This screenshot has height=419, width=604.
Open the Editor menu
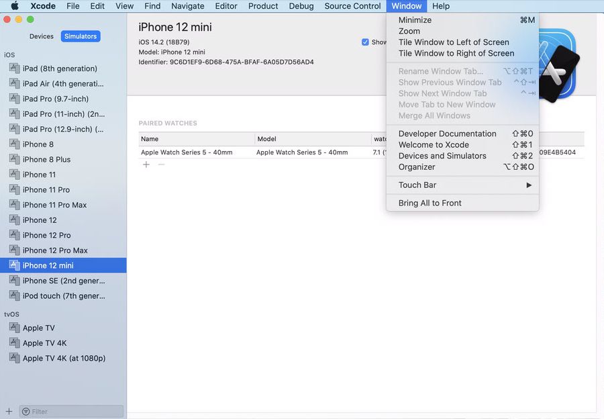click(x=226, y=6)
